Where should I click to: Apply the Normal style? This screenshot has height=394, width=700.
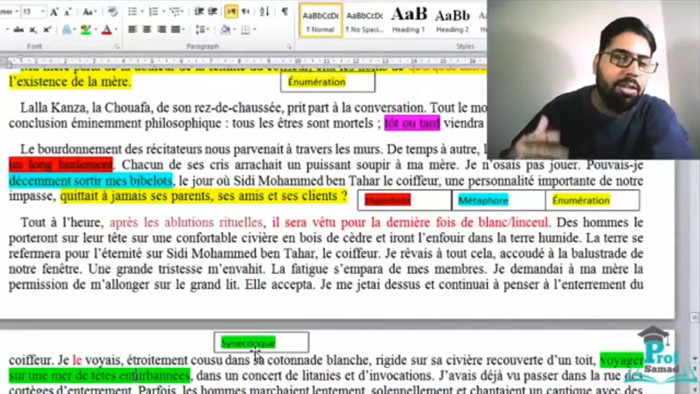[320, 20]
